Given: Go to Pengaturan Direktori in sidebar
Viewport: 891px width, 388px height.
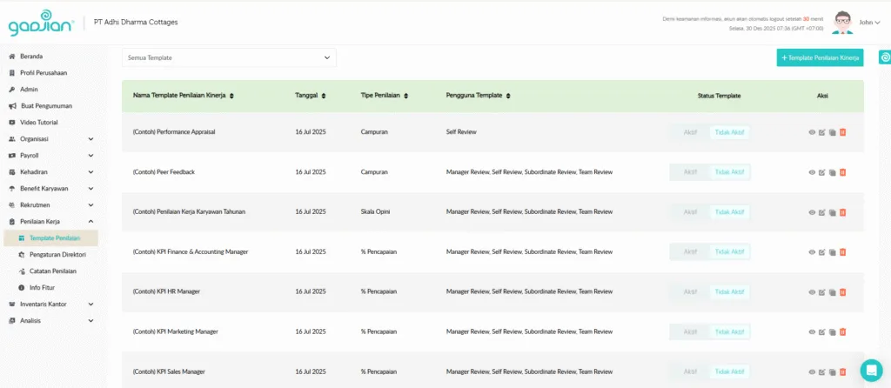Looking at the screenshot, I should click(x=57, y=255).
